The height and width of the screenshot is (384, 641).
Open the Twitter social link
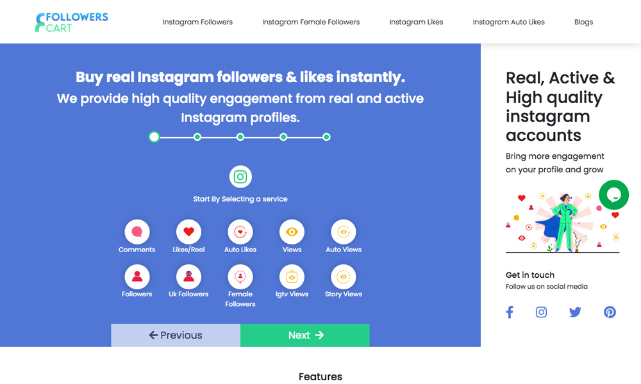(575, 312)
